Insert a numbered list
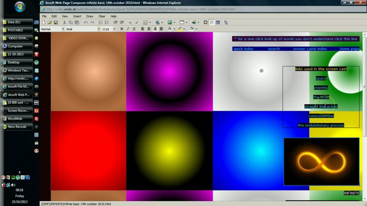This screenshot has width=367, height=206. click(x=100, y=22)
